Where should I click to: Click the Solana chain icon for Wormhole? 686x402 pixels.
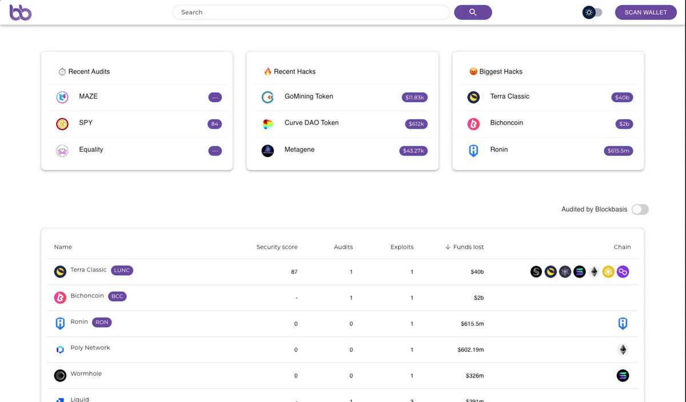point(623,376)
